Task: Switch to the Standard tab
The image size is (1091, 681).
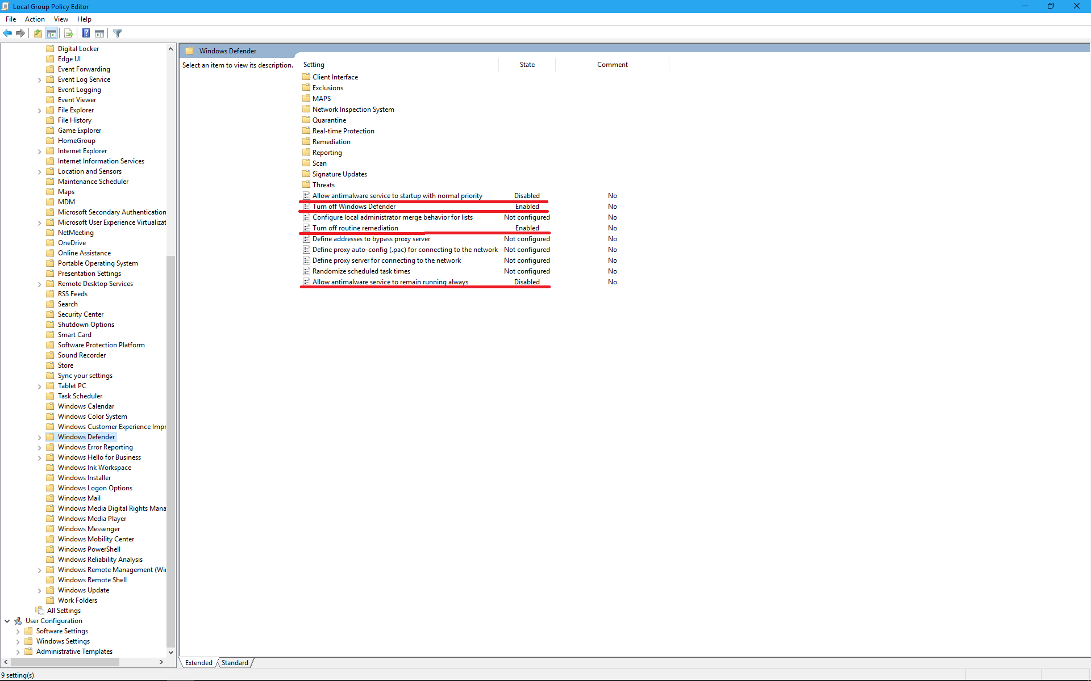Action: (x=235, y=663)
